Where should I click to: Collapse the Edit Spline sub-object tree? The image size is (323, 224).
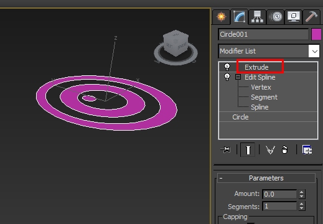(238, 77)
